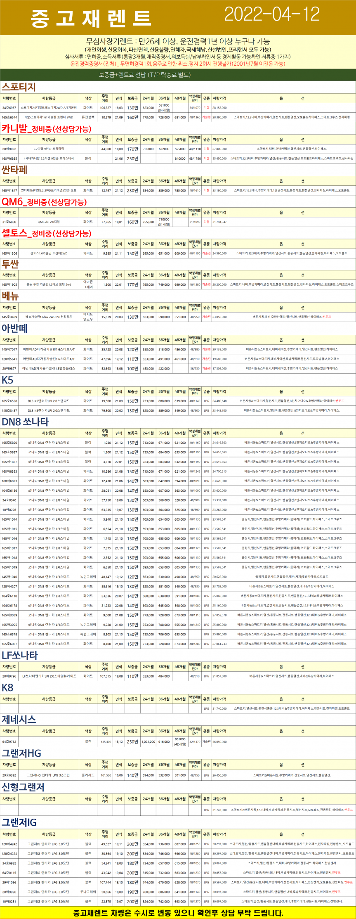Click the QM6 section heading

coord(44,201)
